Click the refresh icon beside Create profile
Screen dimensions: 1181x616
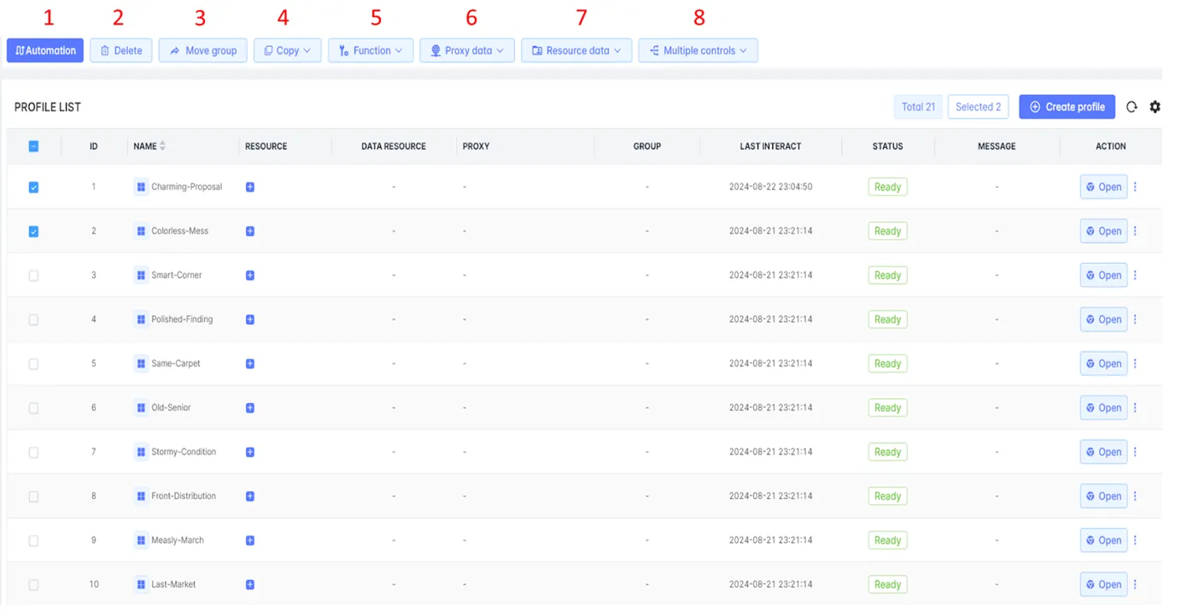point(1131,107)
